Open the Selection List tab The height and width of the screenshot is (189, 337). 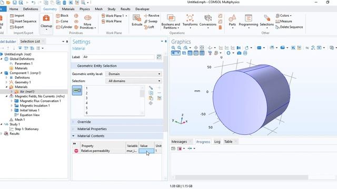30,41
